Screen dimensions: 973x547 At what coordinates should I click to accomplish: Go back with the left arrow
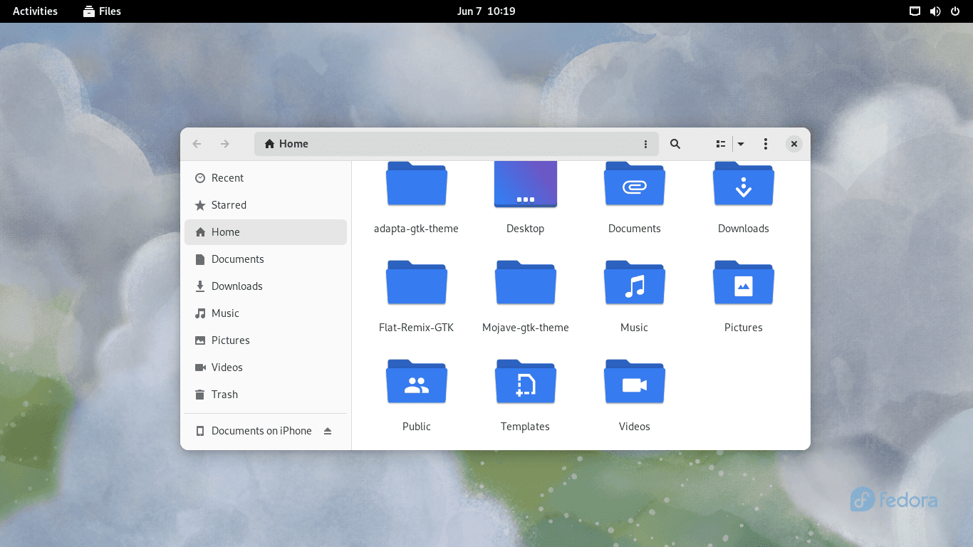click(197, 144)
